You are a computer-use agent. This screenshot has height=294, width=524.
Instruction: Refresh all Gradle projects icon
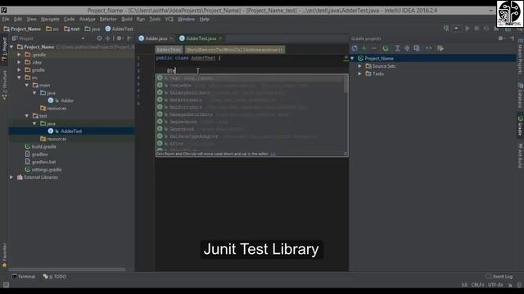[x=355, y=48]
